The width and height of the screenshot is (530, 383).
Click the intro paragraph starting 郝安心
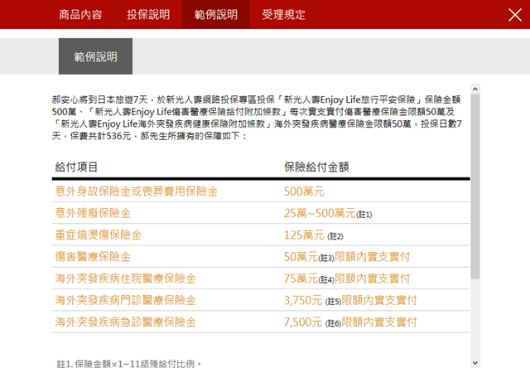(x=257, y=118)
